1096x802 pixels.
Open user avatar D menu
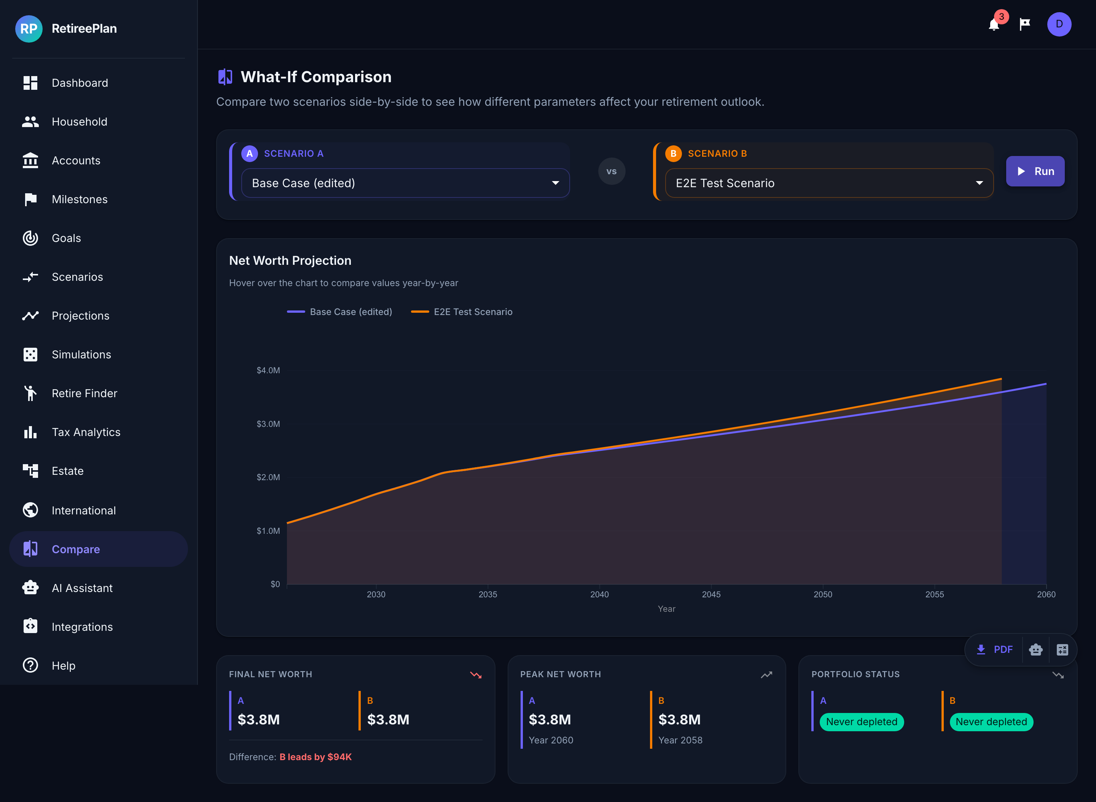tap(1059, 24)
